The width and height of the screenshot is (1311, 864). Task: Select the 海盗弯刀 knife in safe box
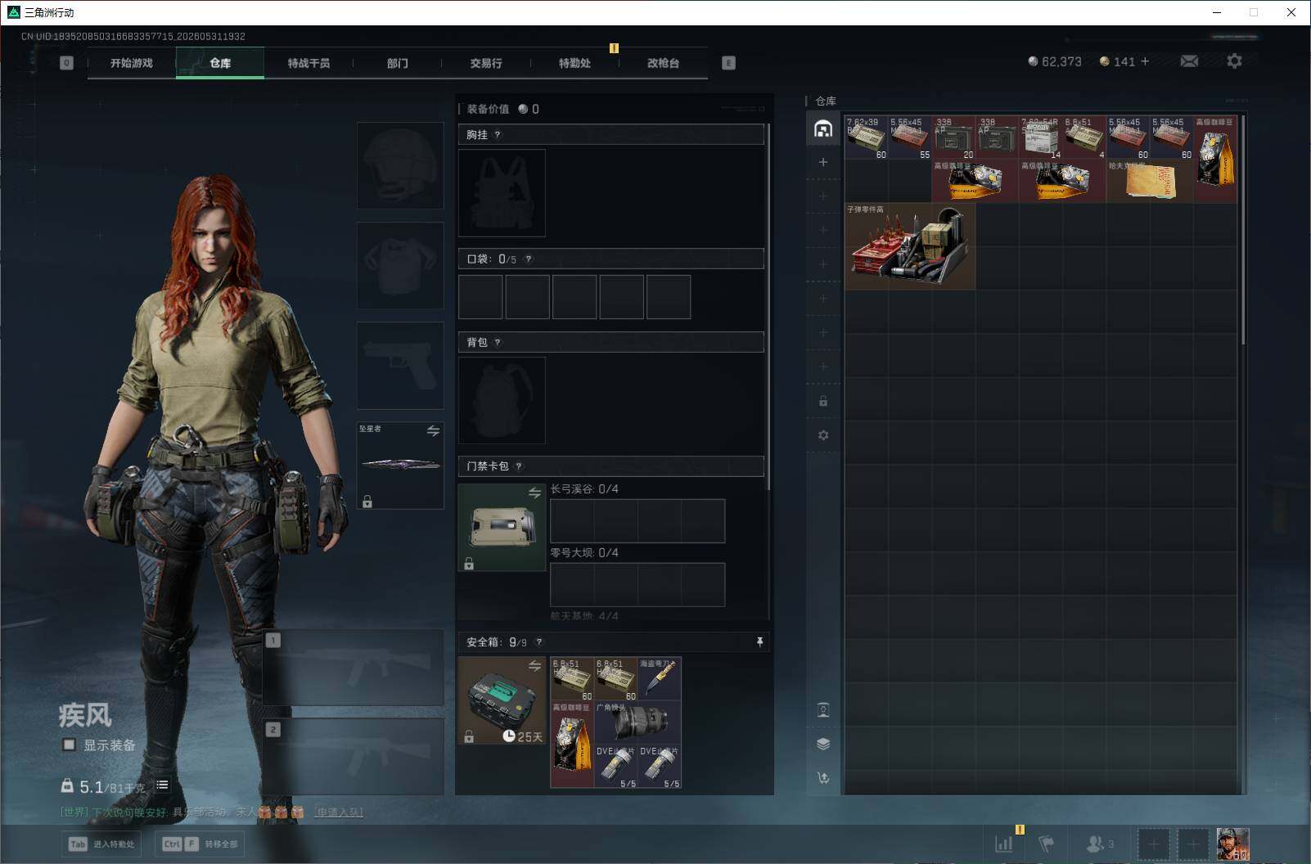(660, 679)
